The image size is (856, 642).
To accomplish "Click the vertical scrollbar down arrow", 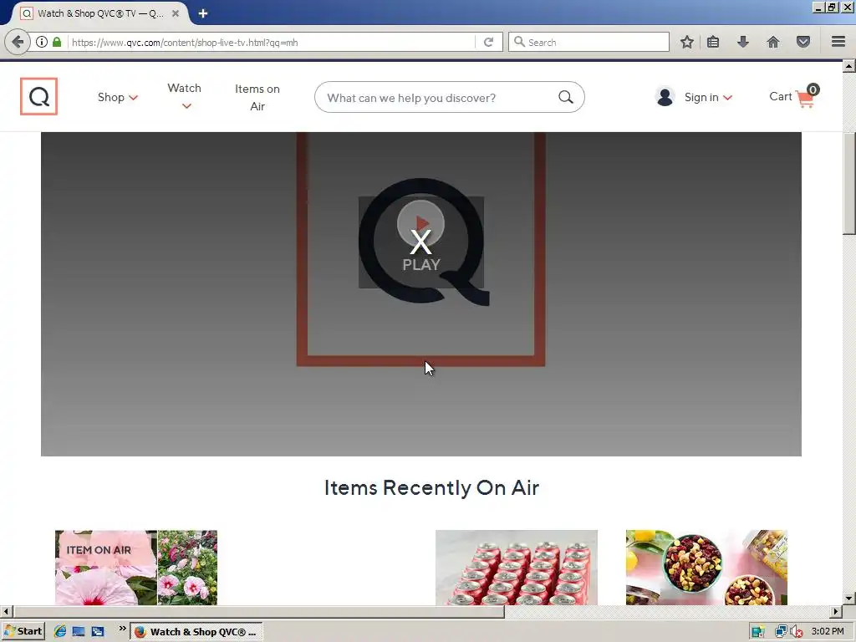I will click(x=849, y=599).
